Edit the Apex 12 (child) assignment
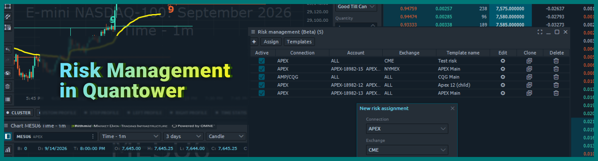The image size is (598, 161). (x=503, y=85)
